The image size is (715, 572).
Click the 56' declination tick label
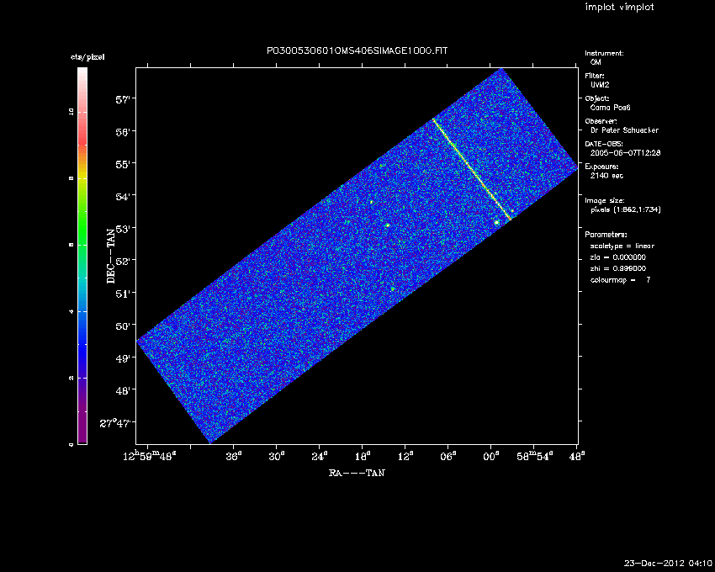pos(123,132)
